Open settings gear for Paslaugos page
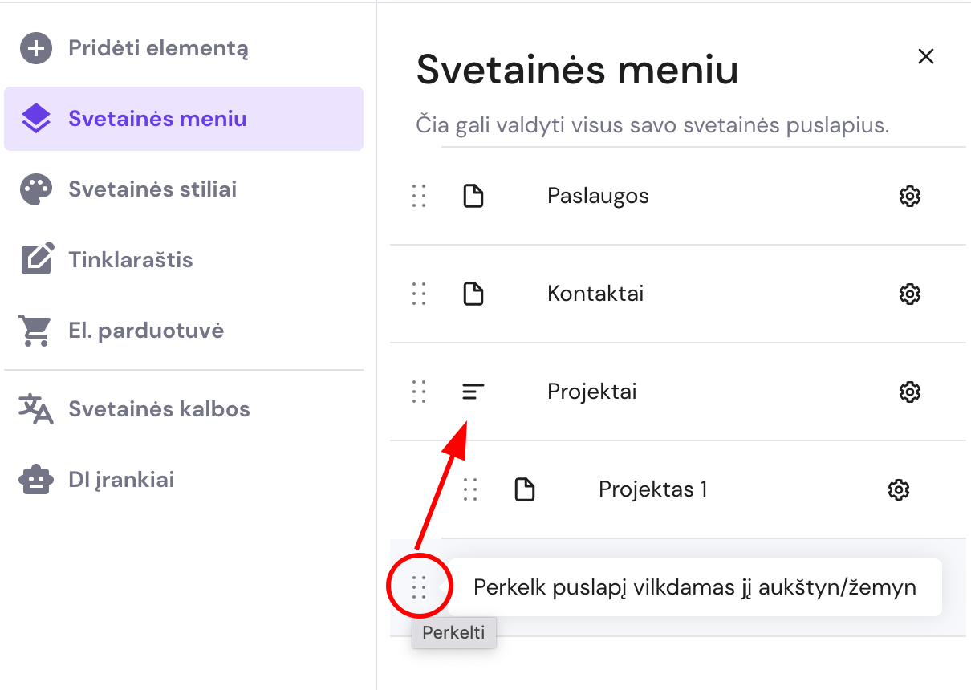The image size is (971, 690). tap(909, 196)
